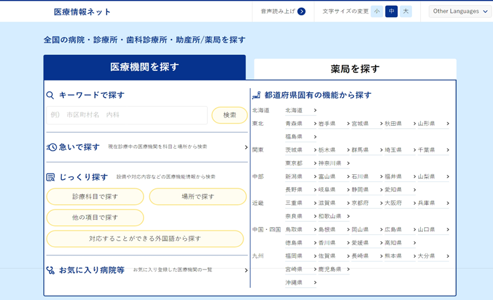Select the 兵庫県 prefecture link

[x=433, y=203]
